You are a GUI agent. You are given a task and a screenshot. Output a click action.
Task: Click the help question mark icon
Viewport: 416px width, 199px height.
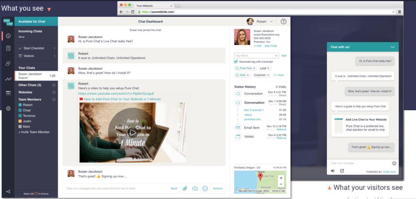pos(283,22)
